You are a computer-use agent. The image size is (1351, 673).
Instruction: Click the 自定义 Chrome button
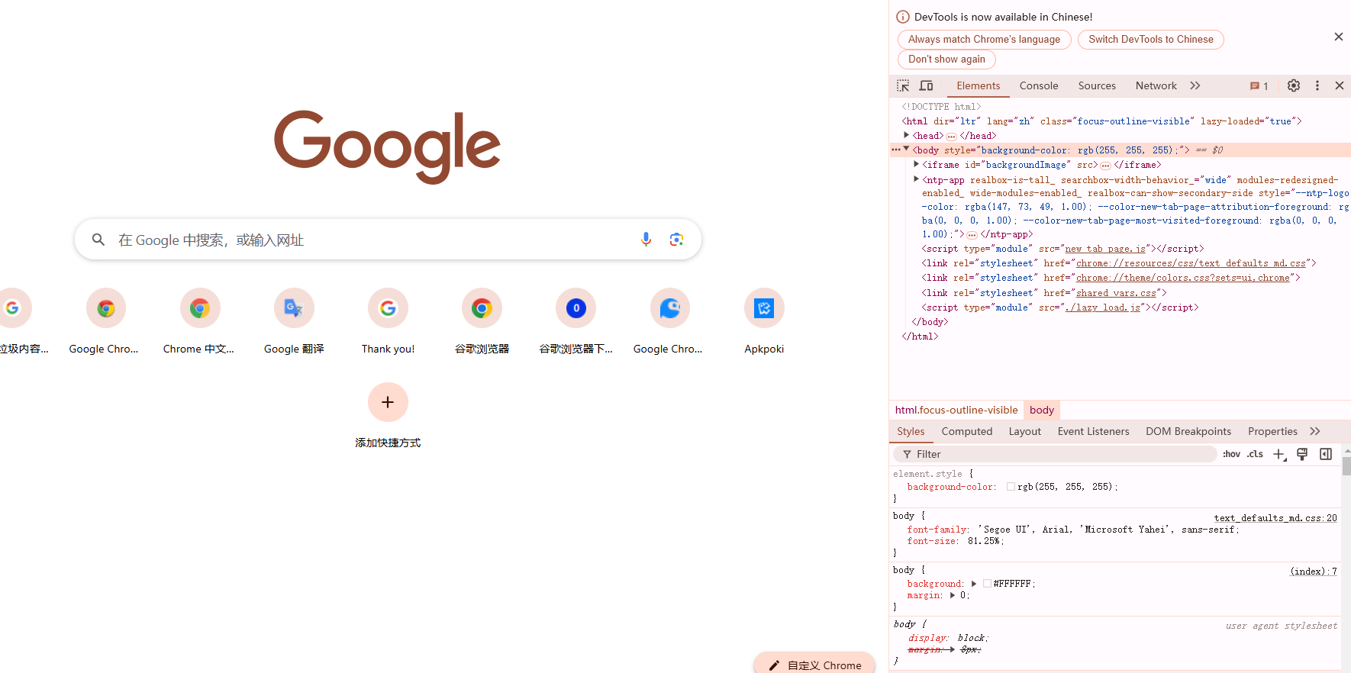coord(814,664)
